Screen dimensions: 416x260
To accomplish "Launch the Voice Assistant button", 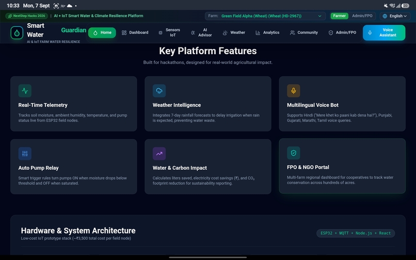I will (384, 32).
